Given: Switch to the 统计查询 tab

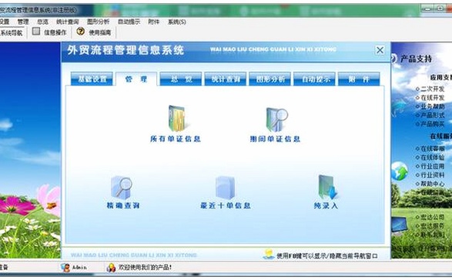Looking at the screenshot, I should click(226, 79).
